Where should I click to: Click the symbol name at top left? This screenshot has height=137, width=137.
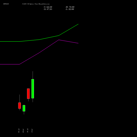coord(6,4)
